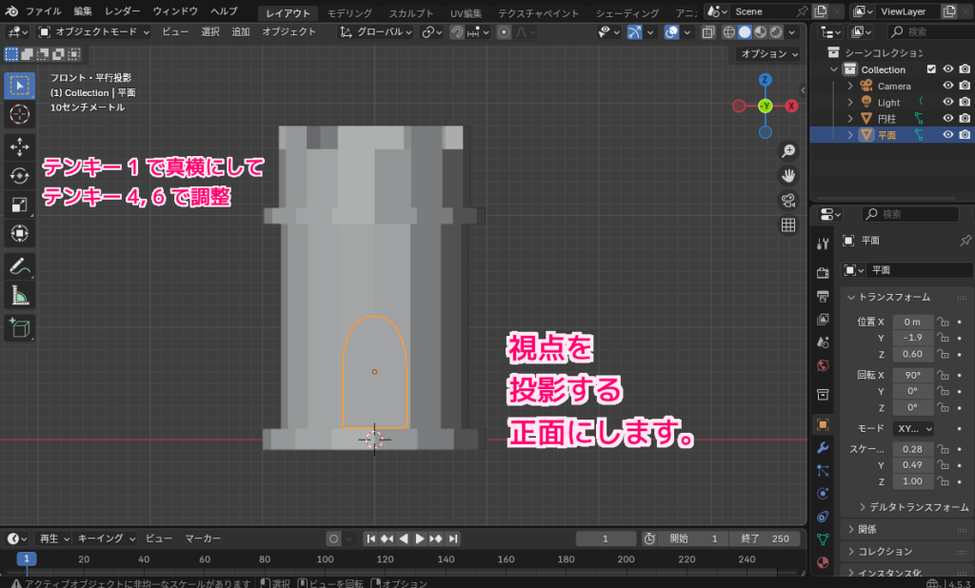The height and width of the screenshot is (588, 975).
Task: Select the Rotate tool
Action: (x=19, y=176)
